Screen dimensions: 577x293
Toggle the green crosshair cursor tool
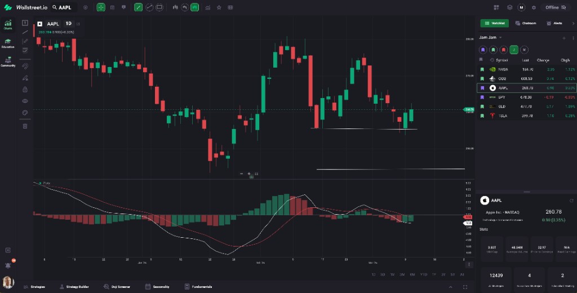coord(101,7)
